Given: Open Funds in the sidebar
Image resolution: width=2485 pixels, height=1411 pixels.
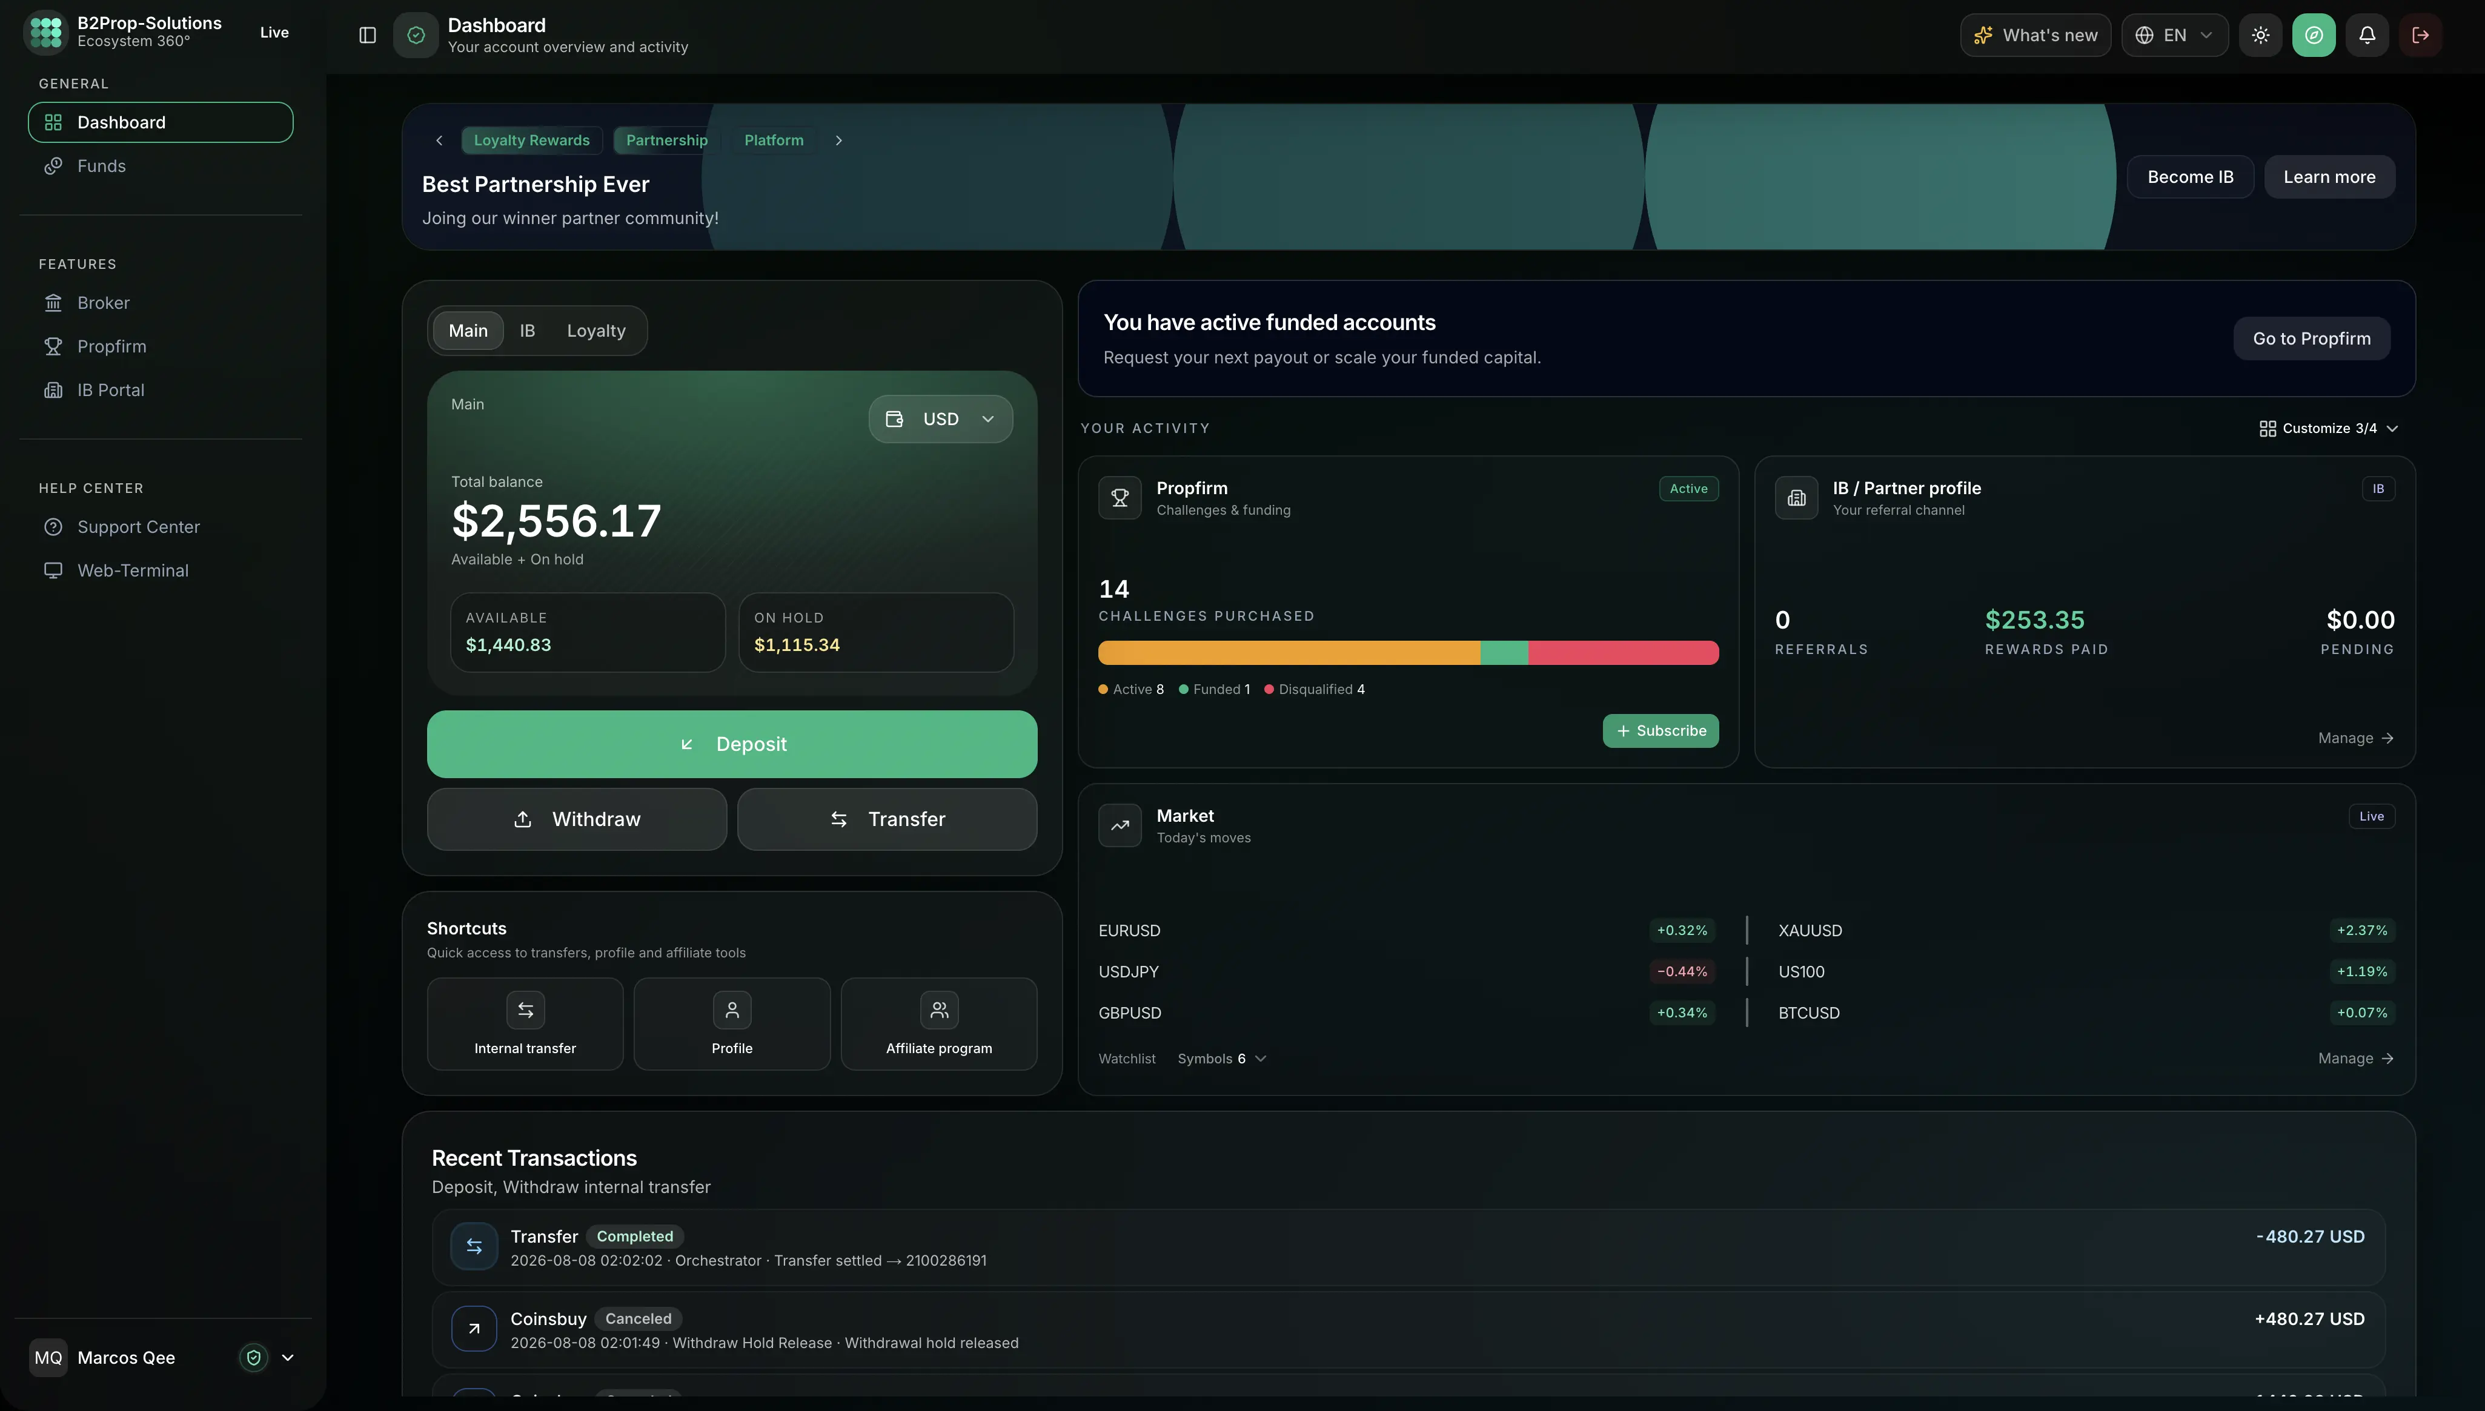Looking at the screenshot, I should (161, 166).
